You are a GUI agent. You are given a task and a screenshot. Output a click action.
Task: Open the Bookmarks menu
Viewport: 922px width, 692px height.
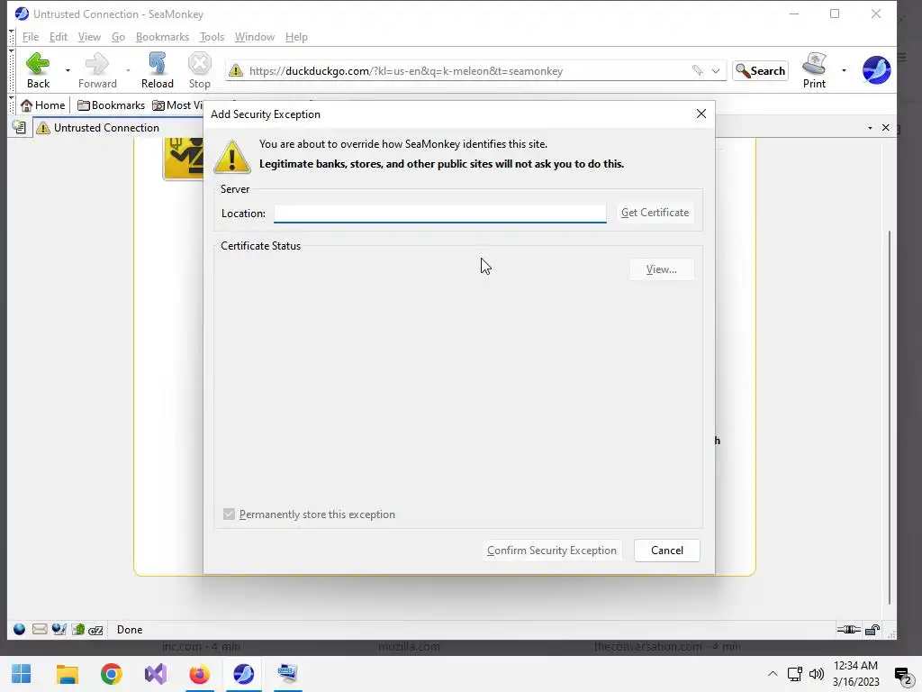(x=162, y=36)
